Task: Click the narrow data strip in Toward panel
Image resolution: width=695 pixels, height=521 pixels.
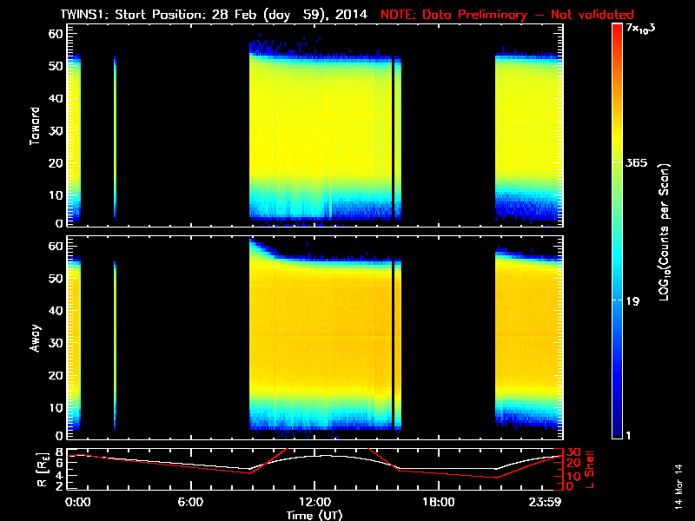Action: 115,138
